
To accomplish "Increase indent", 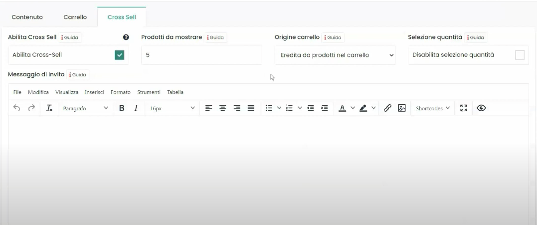I will click(x=324, y=108).
